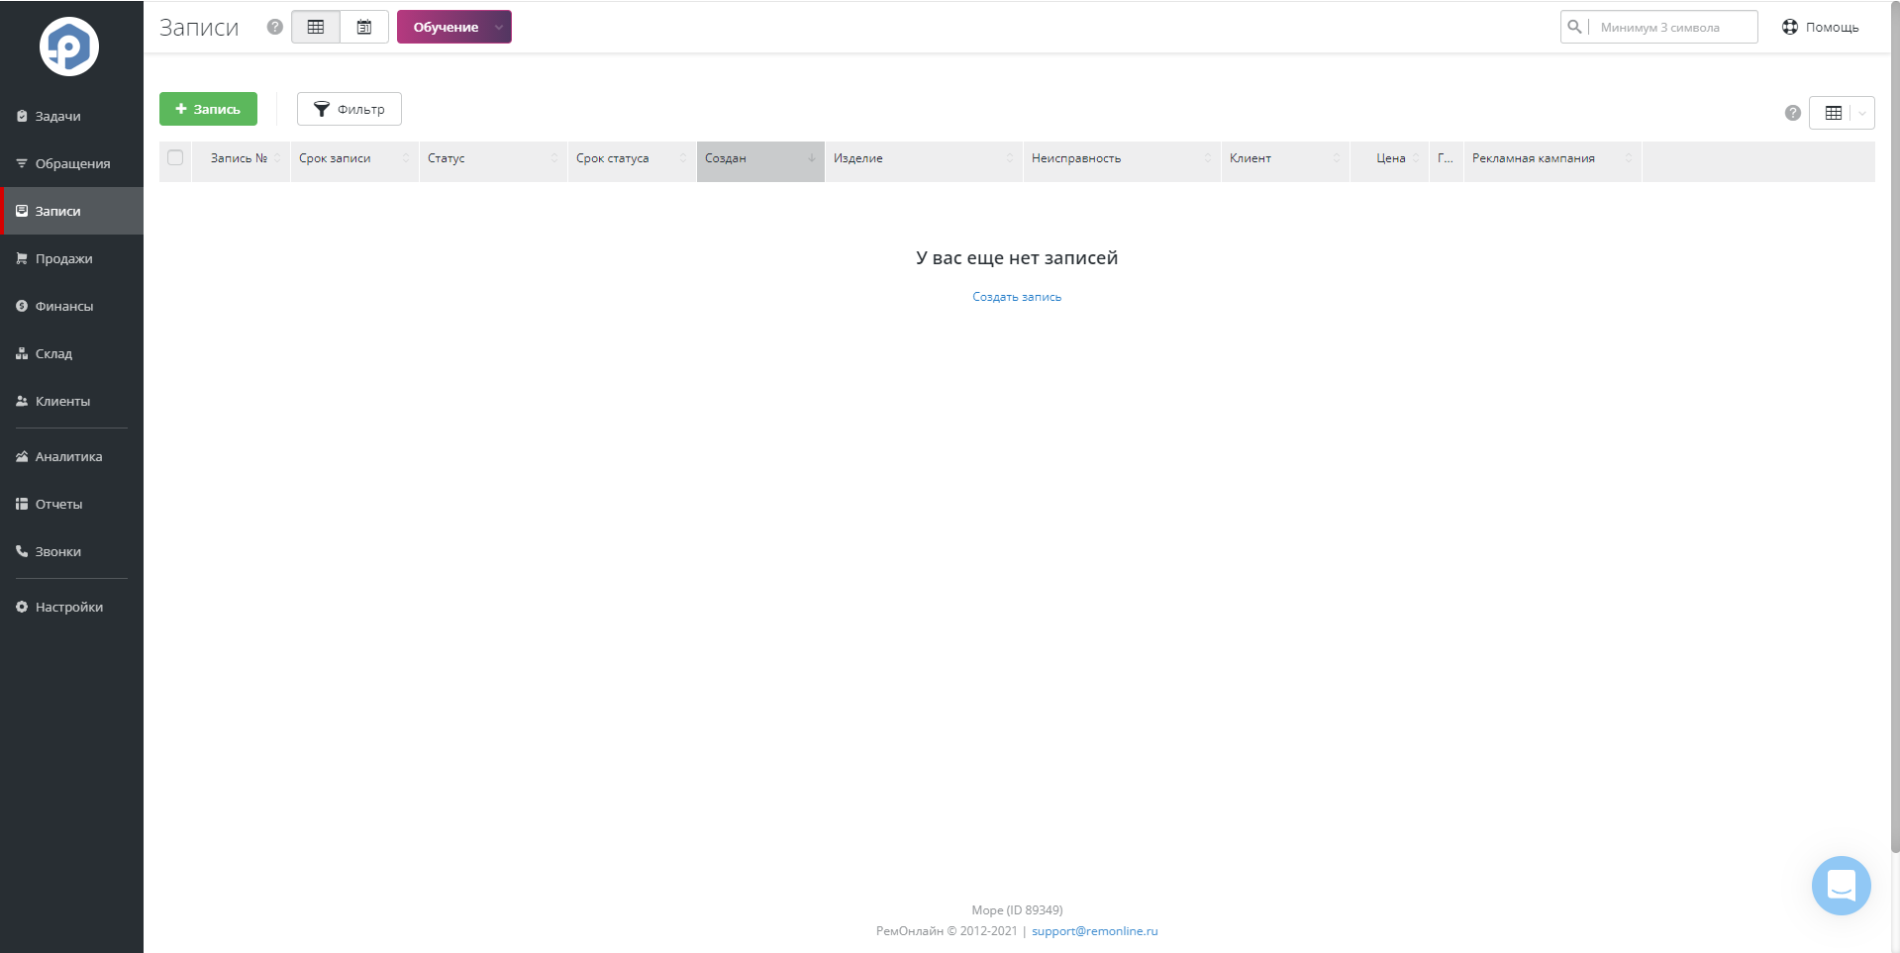The width and height of the screenshot is (1900, 953).
Task: Click the Отчеты list icon
Action: (22, 504)
